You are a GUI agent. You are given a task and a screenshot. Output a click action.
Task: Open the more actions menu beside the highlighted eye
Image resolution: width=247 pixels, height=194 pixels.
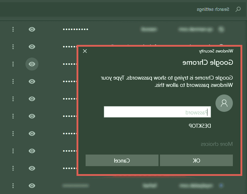pyautogui.click(x=13, y=64)
